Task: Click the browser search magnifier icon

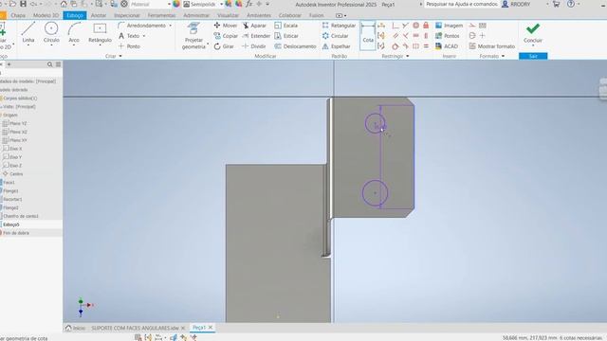Action: pos(49,64)
